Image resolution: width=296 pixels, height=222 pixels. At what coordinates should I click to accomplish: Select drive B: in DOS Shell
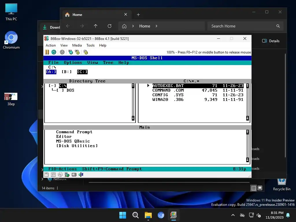pos(67,72)
